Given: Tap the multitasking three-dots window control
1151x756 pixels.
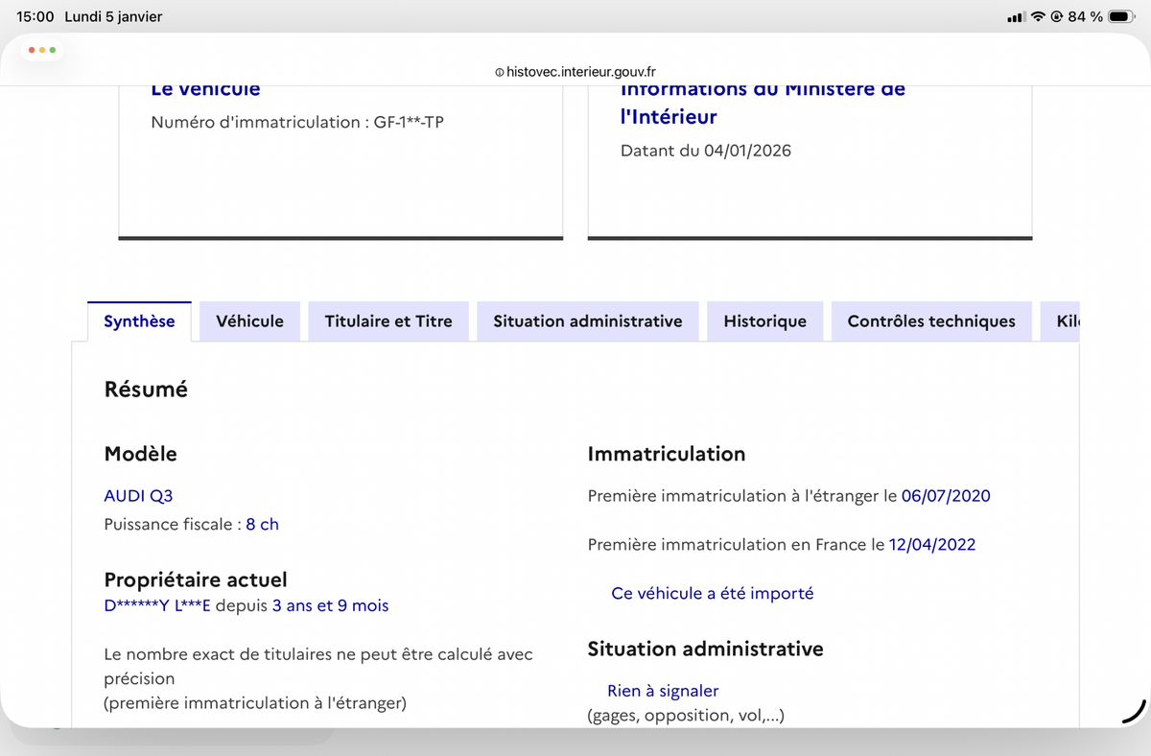Looking at the screenshot, I should 42,49.
